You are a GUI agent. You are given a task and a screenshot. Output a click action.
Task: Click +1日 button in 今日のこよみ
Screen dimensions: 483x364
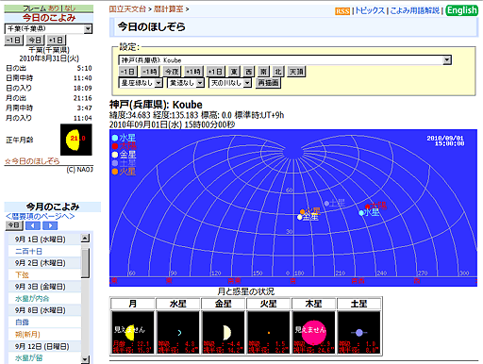pos(57,41)
